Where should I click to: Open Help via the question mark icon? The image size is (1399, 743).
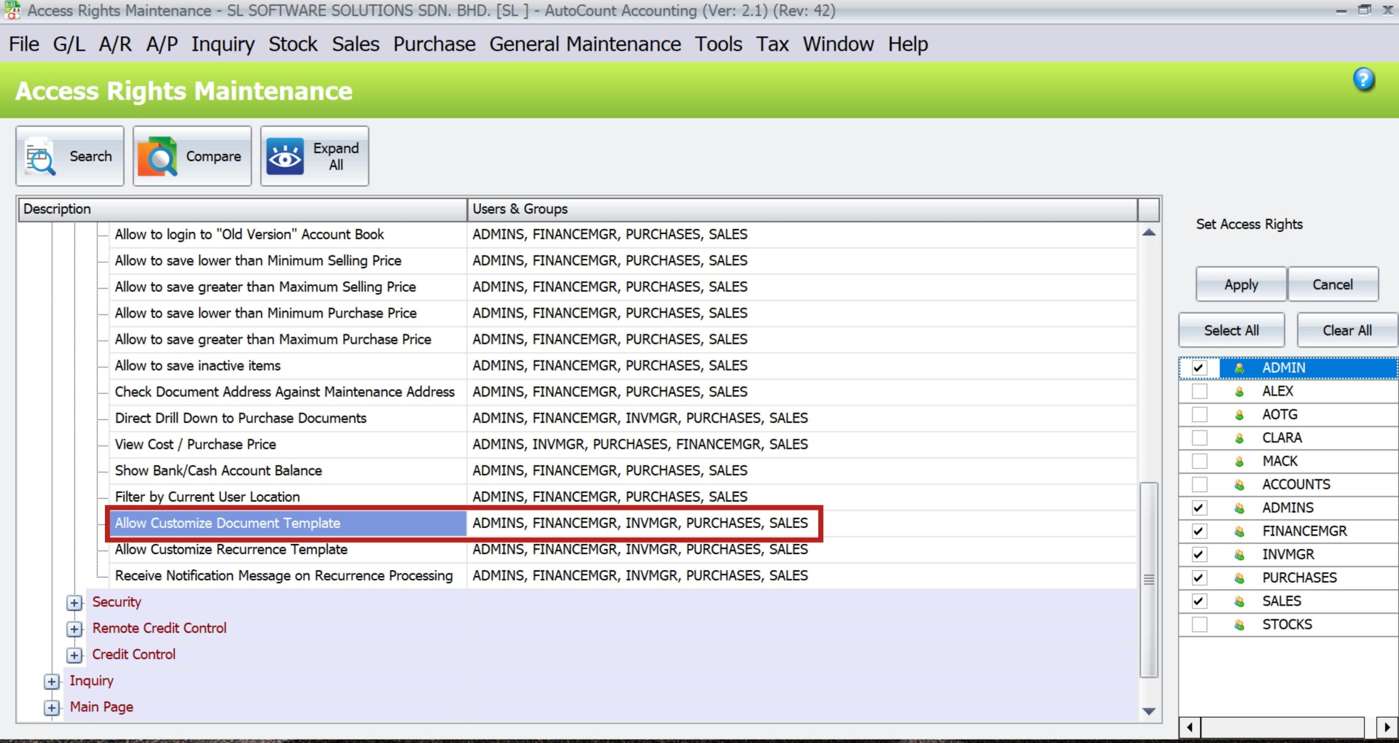pyautogui.click(x=1365, y=80)
